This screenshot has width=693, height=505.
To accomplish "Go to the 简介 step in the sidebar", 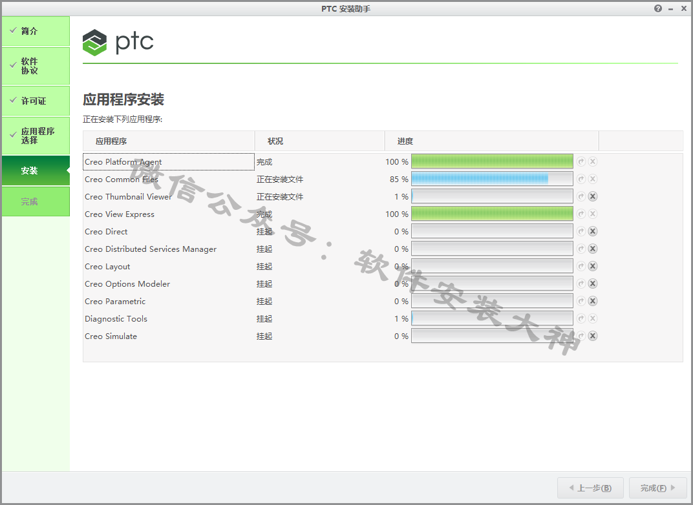I will (36, 31).
